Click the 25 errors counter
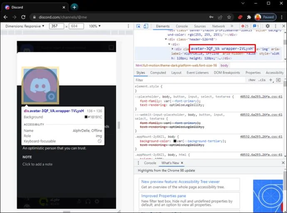 click(x=245, y=26)
